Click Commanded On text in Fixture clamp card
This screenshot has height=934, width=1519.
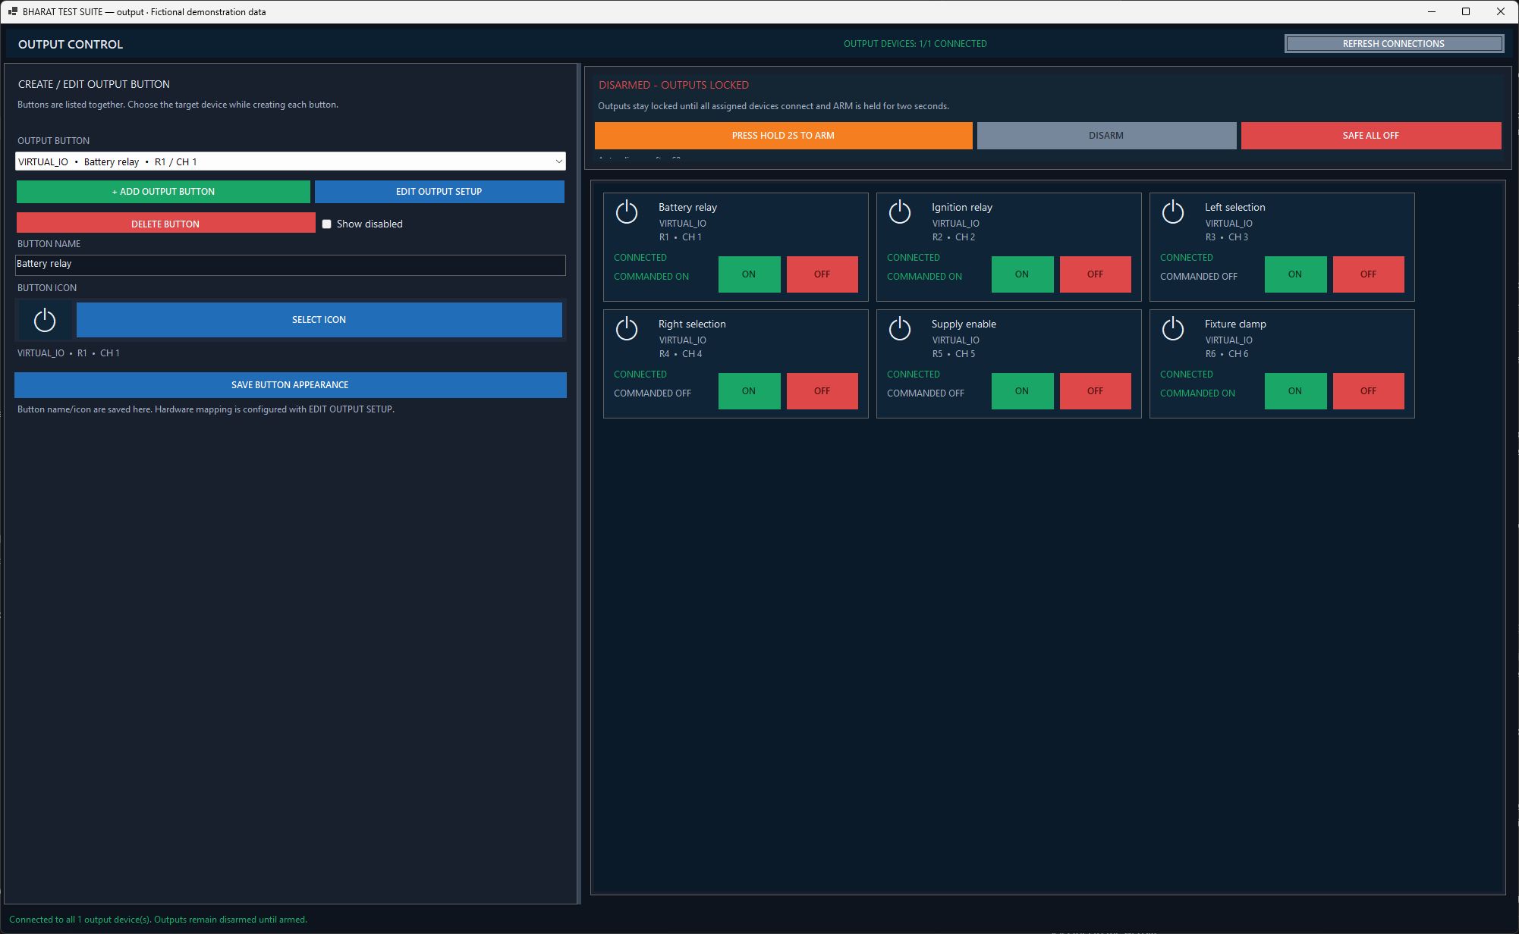pos(1197,393)
